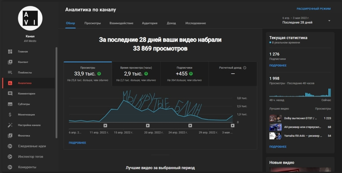Click the Ежедневные идеи icon
Viewport: 342px width, 173px height.
(10, 146)
